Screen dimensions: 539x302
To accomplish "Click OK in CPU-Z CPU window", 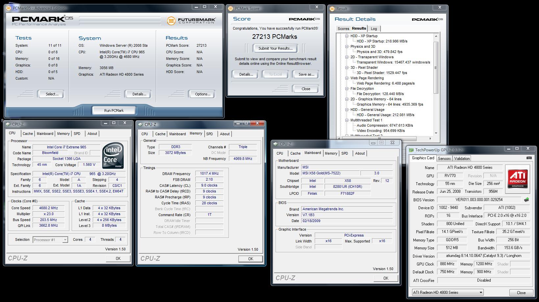I will click(x=118, y=259).
